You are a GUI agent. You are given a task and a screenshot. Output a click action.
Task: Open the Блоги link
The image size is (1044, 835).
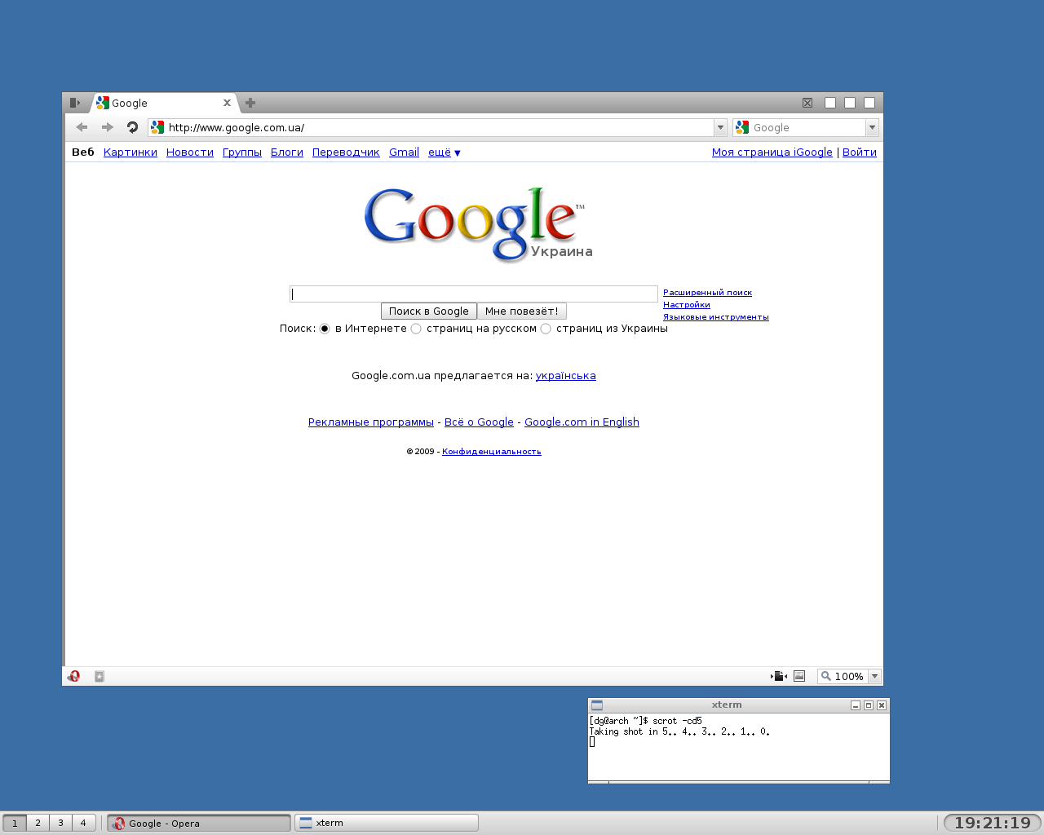pyautogui.click(x=287, y=152)
